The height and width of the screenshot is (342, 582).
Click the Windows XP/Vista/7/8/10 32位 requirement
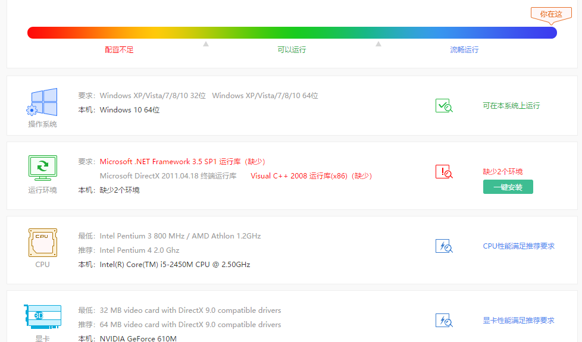click(152, 96)
